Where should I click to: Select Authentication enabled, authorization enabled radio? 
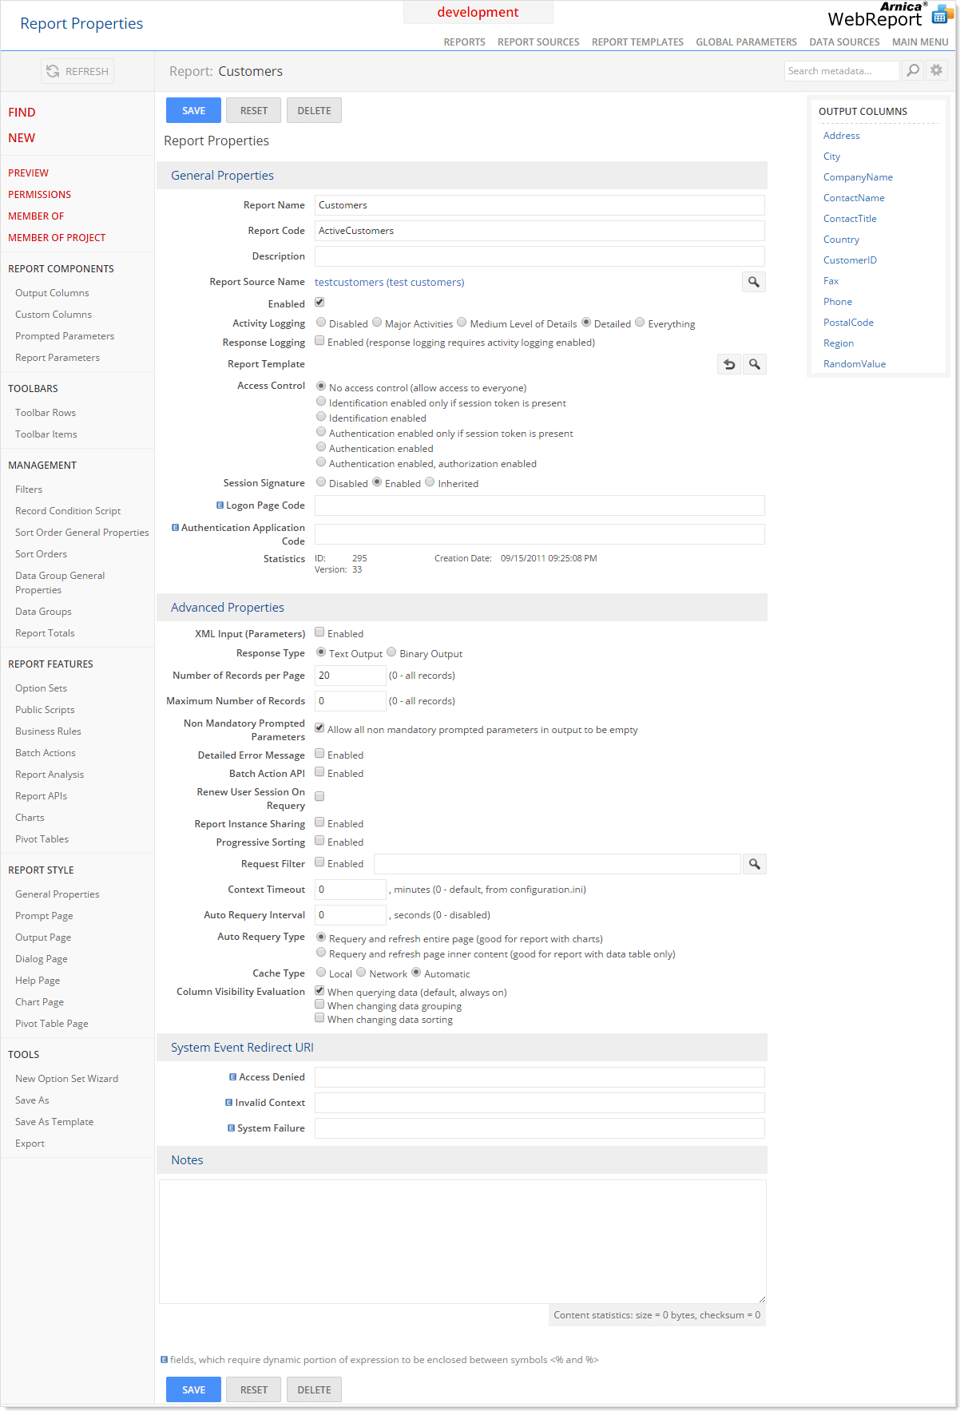click(321, 462)
